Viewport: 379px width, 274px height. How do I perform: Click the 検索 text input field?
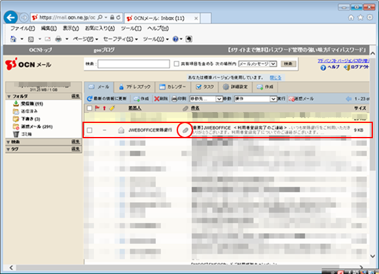pos(134,64)
